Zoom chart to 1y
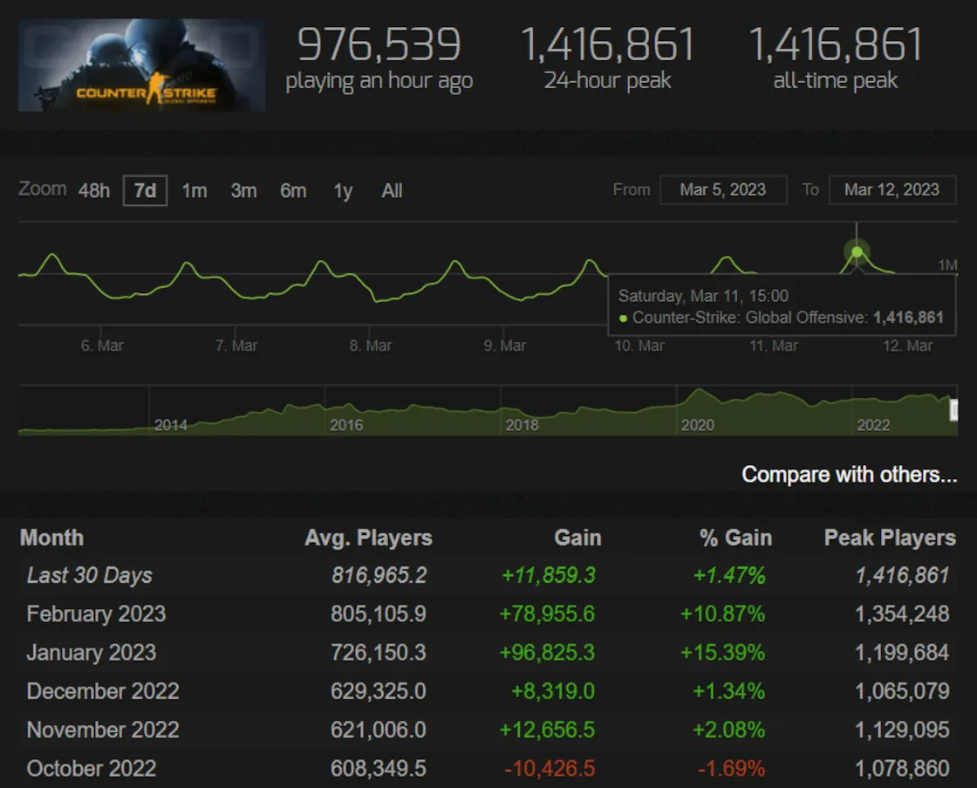977x788 pixels. [343, 190]
